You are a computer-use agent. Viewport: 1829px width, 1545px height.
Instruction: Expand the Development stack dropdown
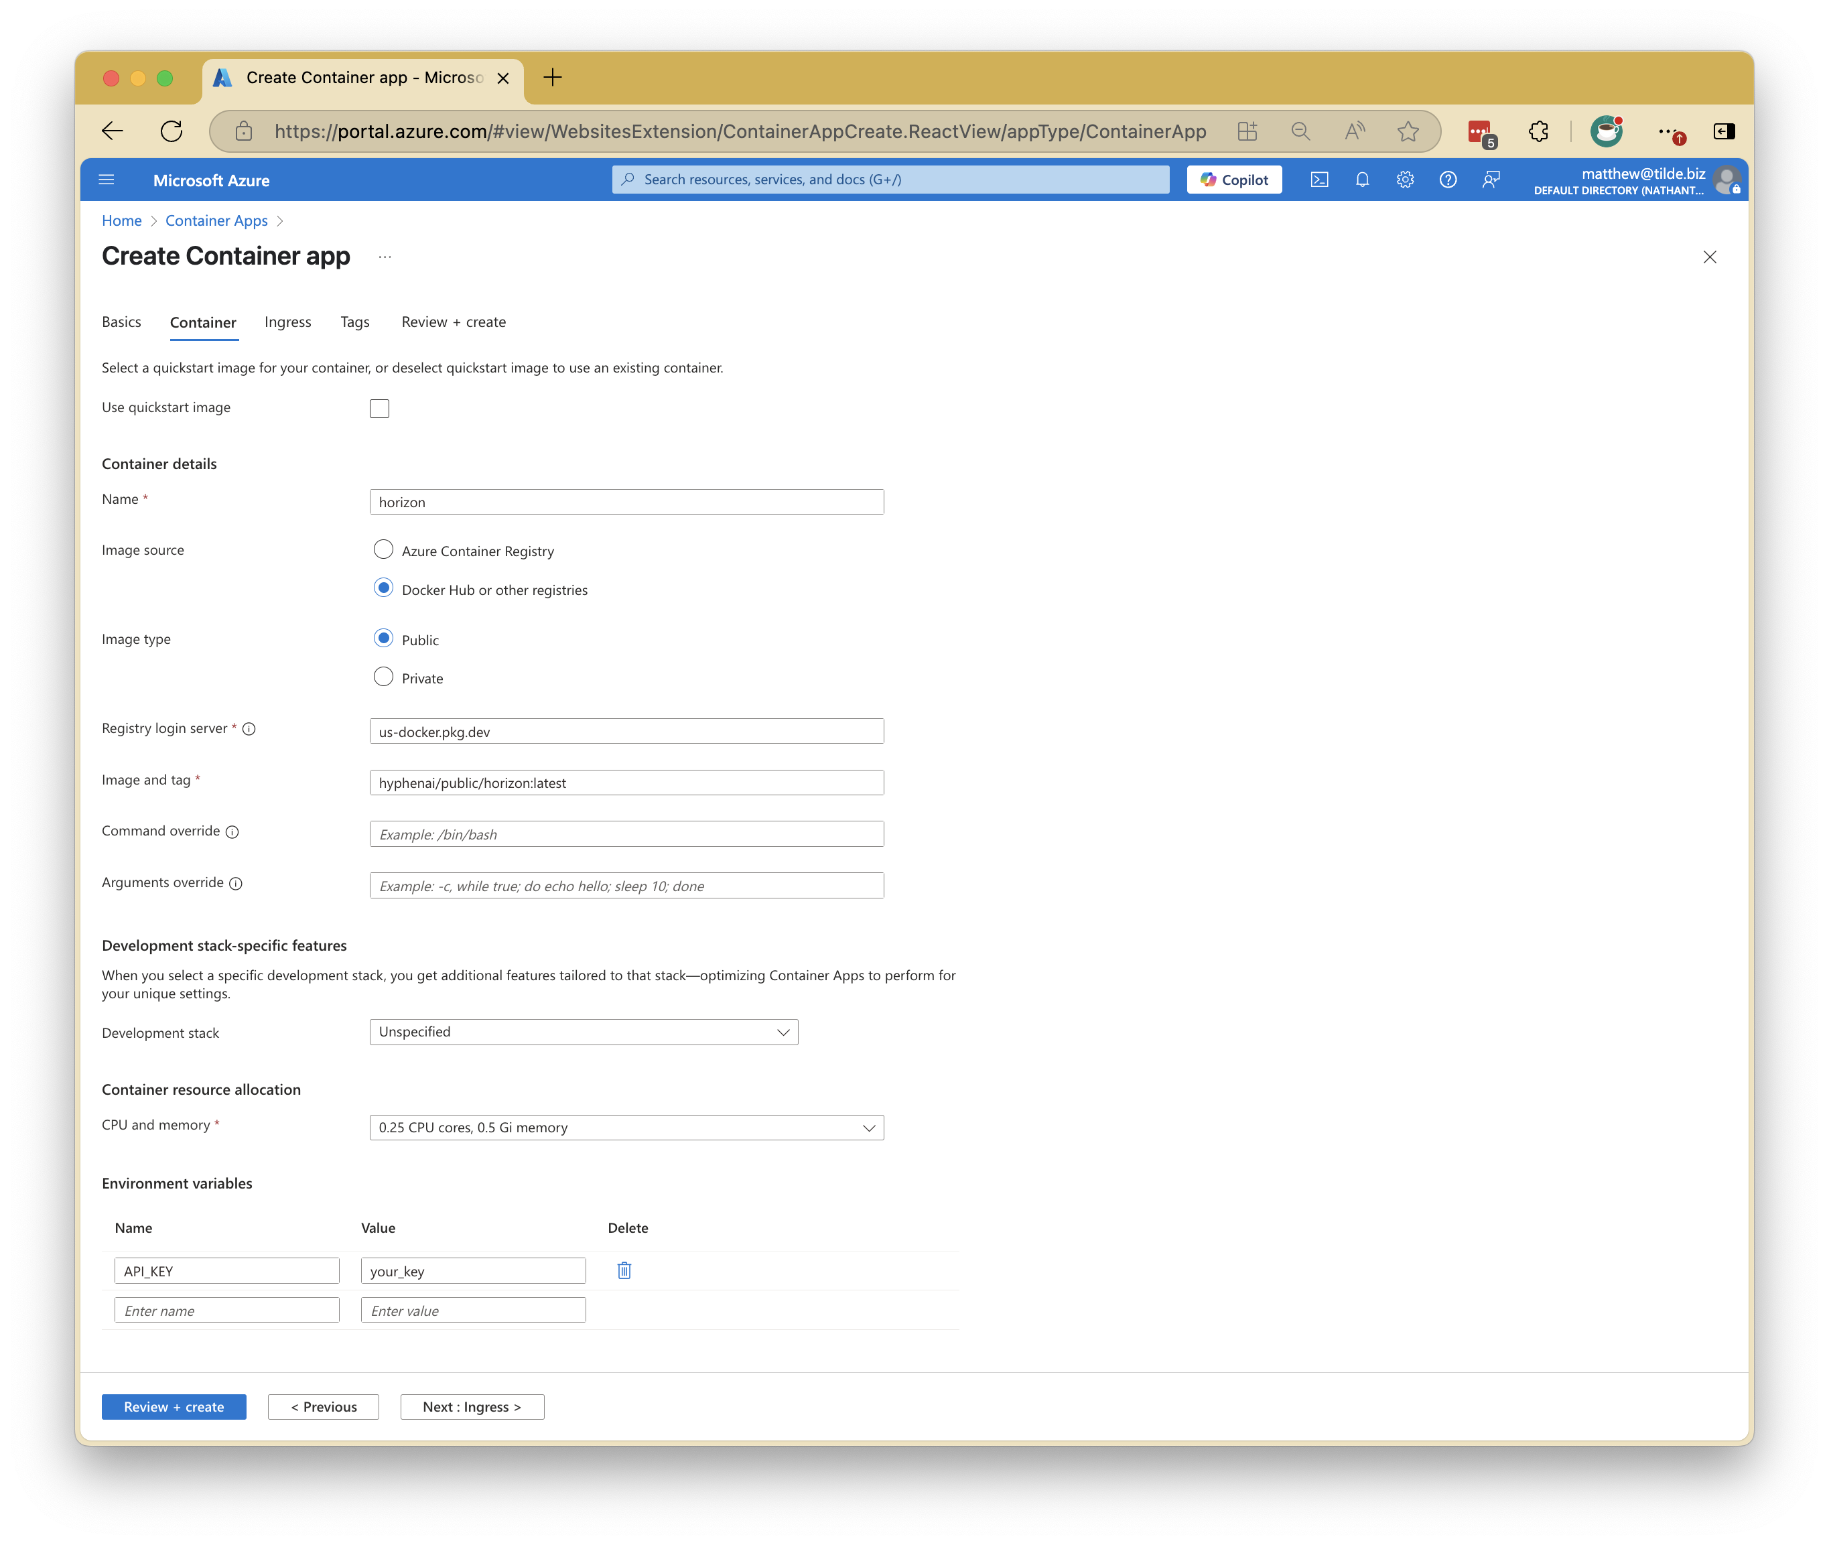pos(584,1032)
